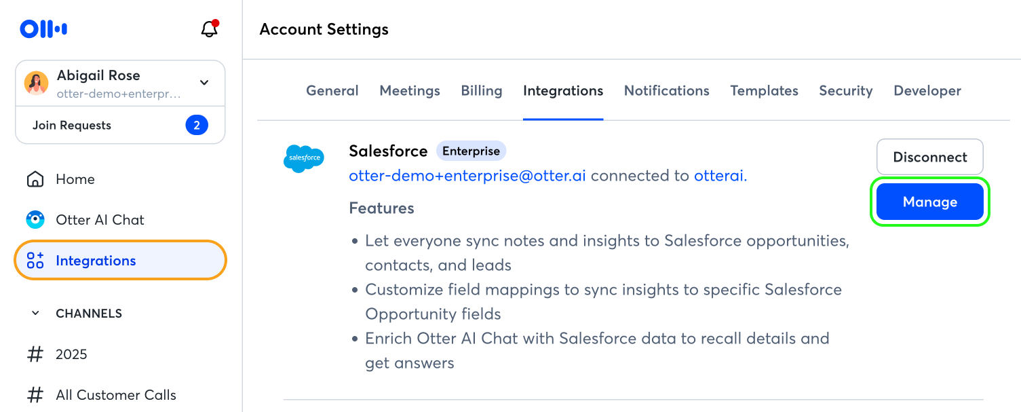1021x412 pixels.
Task: Click the Home house icon
Action: pyautogui.click(x=35, y=179)
